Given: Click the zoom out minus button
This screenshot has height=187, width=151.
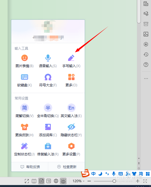Looking at the screenshot, I should 89,181.
